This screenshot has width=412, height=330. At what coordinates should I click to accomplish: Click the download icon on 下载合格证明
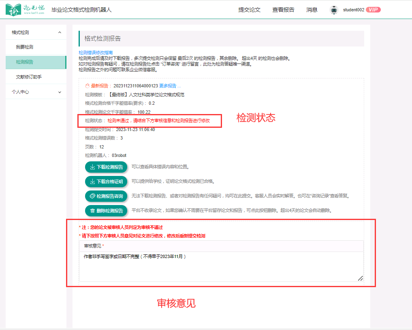click(92, 182)
